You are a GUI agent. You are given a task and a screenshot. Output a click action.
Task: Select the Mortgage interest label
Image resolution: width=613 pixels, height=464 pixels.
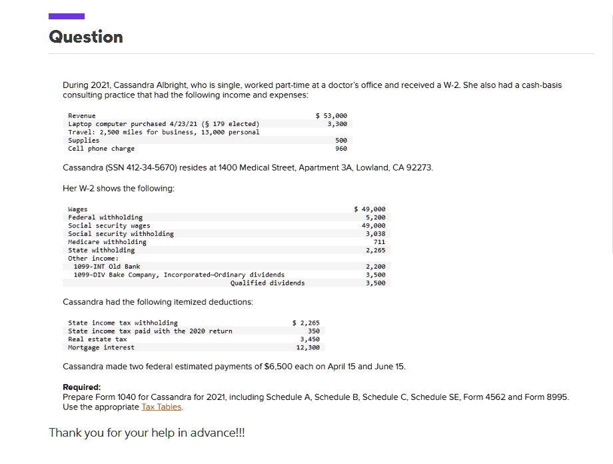101,347
